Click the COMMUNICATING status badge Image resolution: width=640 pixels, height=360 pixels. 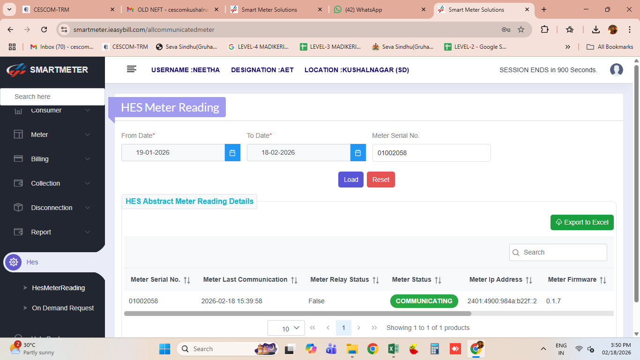click(x=424, y=301)
